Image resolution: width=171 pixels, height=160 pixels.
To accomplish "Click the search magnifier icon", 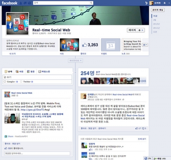I will point(91,3).
